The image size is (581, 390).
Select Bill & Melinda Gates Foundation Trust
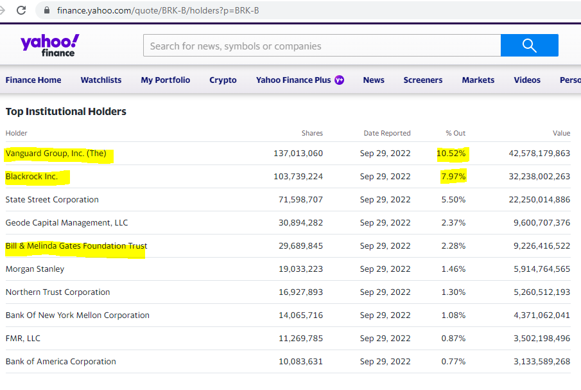[76, 246]
